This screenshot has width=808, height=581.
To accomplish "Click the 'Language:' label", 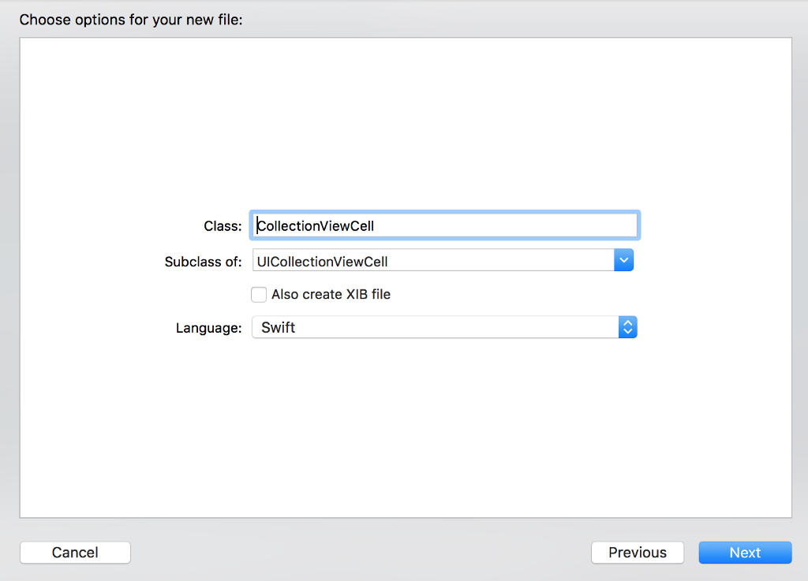I will (208, 328).
